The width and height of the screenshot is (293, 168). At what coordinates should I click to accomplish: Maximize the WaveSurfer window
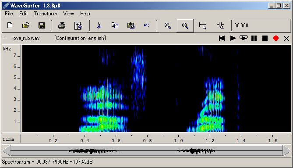(x=279, y=6)
